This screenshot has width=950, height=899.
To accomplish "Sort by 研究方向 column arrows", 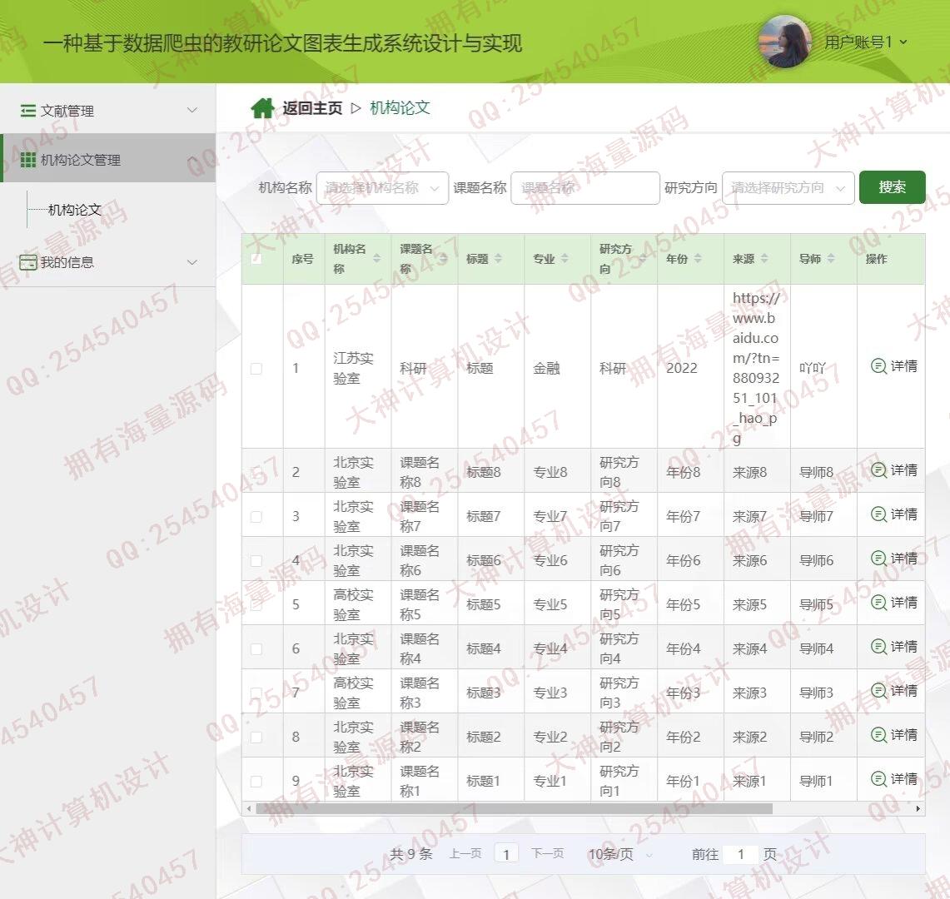I will (x=644, y=258).
